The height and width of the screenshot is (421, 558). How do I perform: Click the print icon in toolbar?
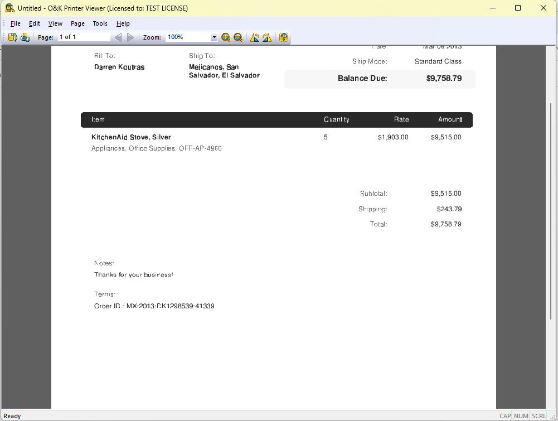(25, 37)
